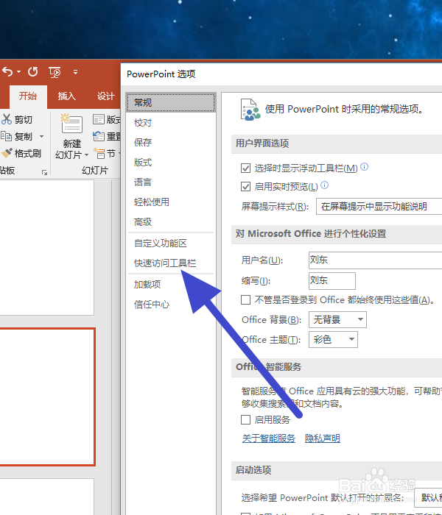Select 加载项 category in options
Screen dimensions: 442x515
point(171,284)
